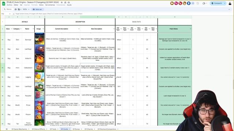Open the Ayuda menu
The image size is (234, 131).
(x=69, y=5)
